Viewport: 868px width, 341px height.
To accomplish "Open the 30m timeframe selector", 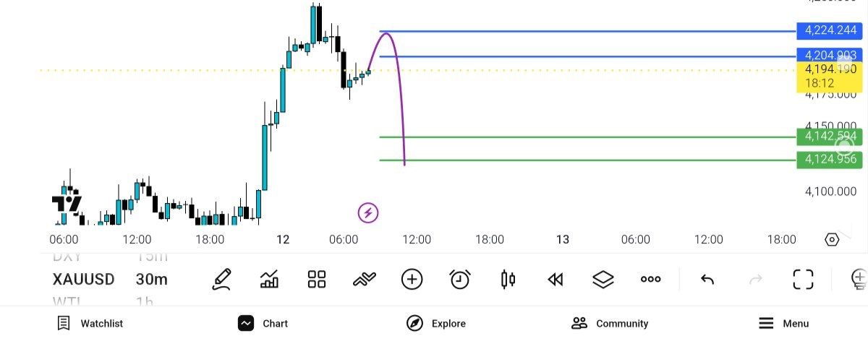I will click(152, 280).
